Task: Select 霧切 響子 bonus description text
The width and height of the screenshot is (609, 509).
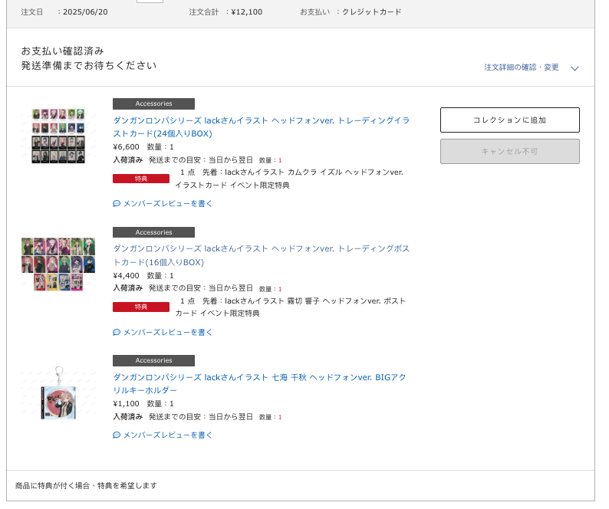Action: pyautogui.click(x=291, y=307)
